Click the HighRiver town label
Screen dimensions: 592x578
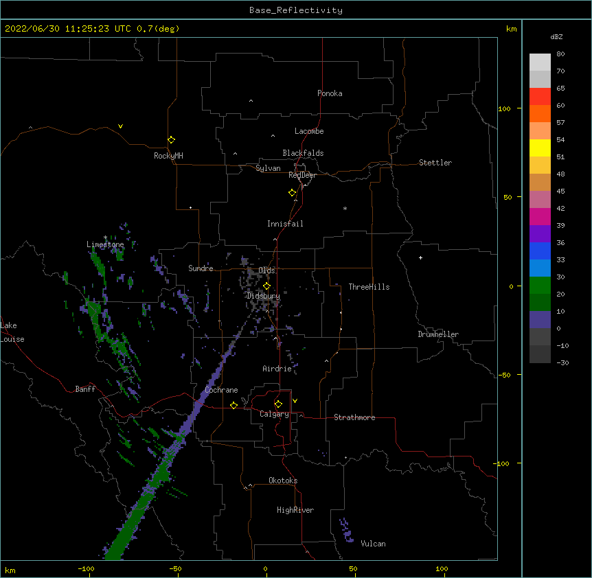point(295,510)
